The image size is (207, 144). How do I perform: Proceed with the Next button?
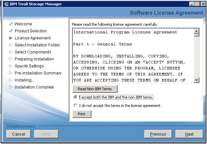pos(189,134)
